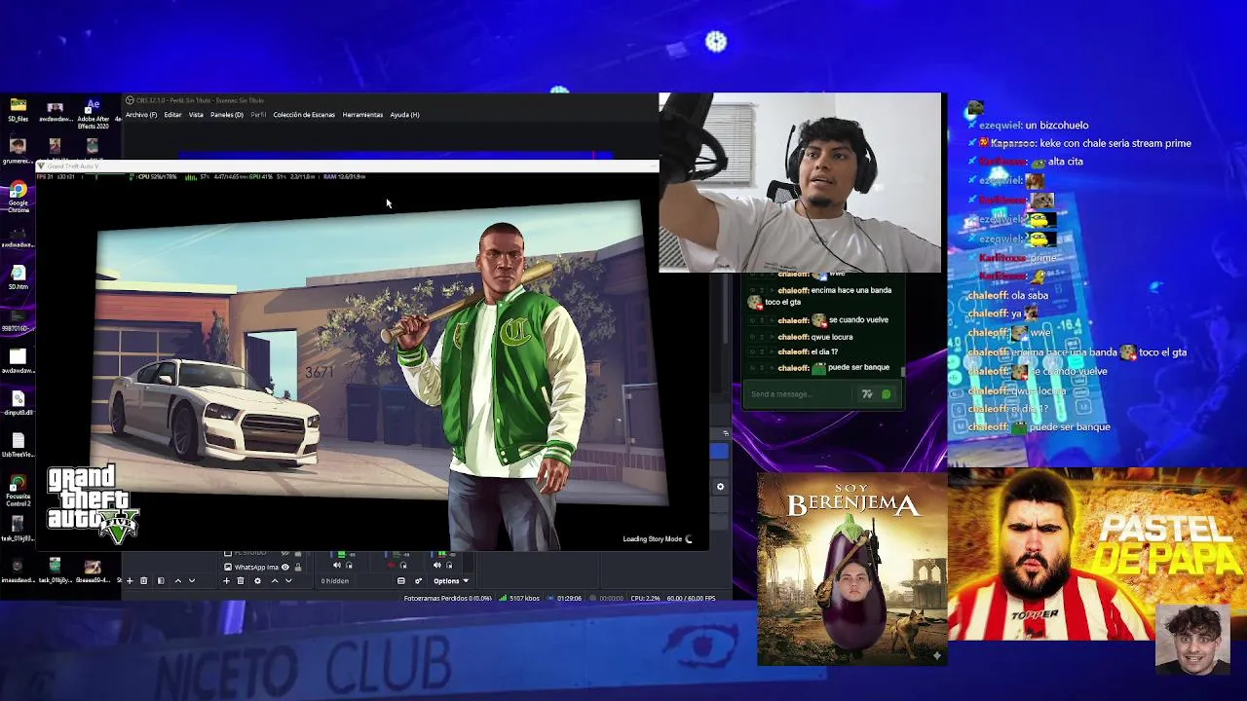Click the Loading Story Mode text
This screenshot has width=1247, height=701.
(x=652, y=538)
